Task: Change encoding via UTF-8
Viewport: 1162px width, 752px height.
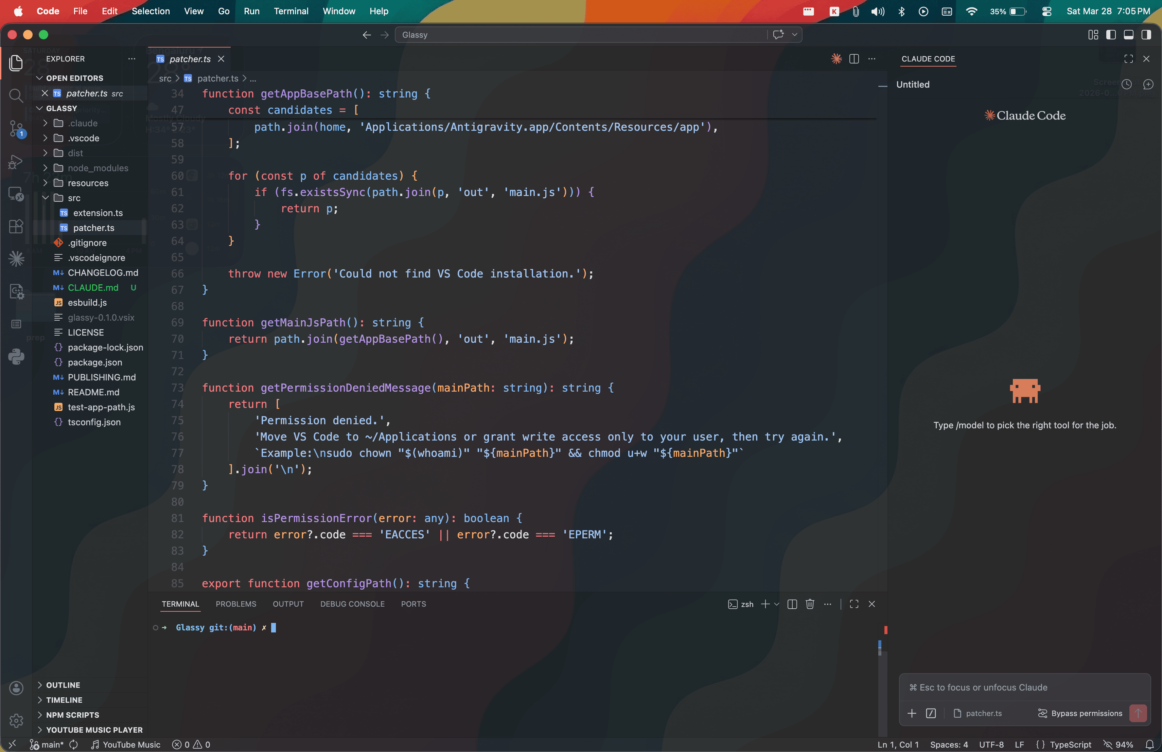Action: coord(991,745)
